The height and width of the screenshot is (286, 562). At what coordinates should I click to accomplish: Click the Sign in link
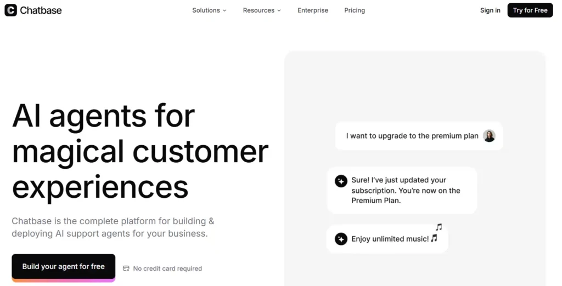(490, 10)
